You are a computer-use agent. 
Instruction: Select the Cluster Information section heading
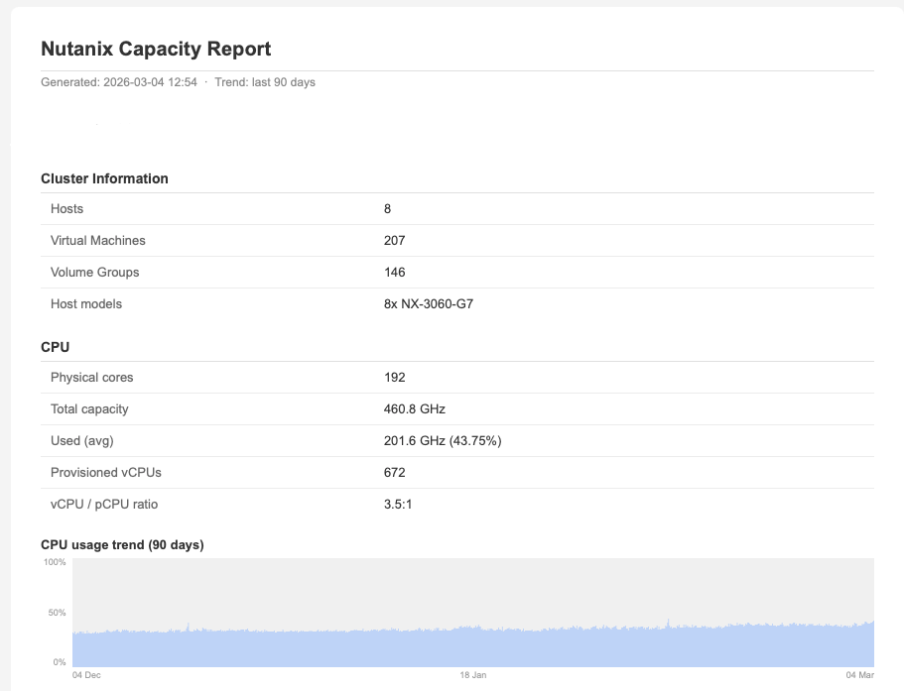(104, 178)
